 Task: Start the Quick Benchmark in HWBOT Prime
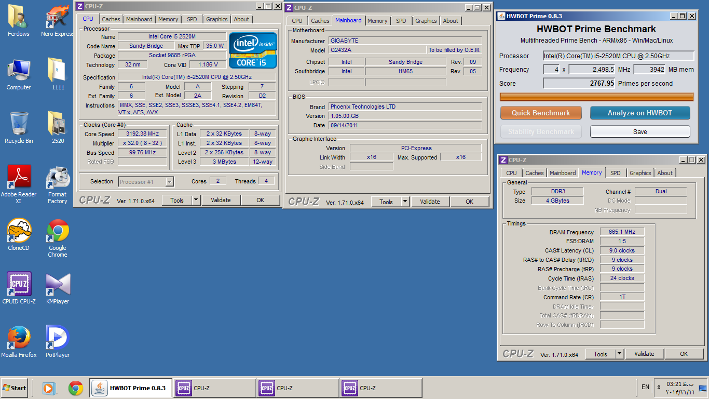point(541,113)
